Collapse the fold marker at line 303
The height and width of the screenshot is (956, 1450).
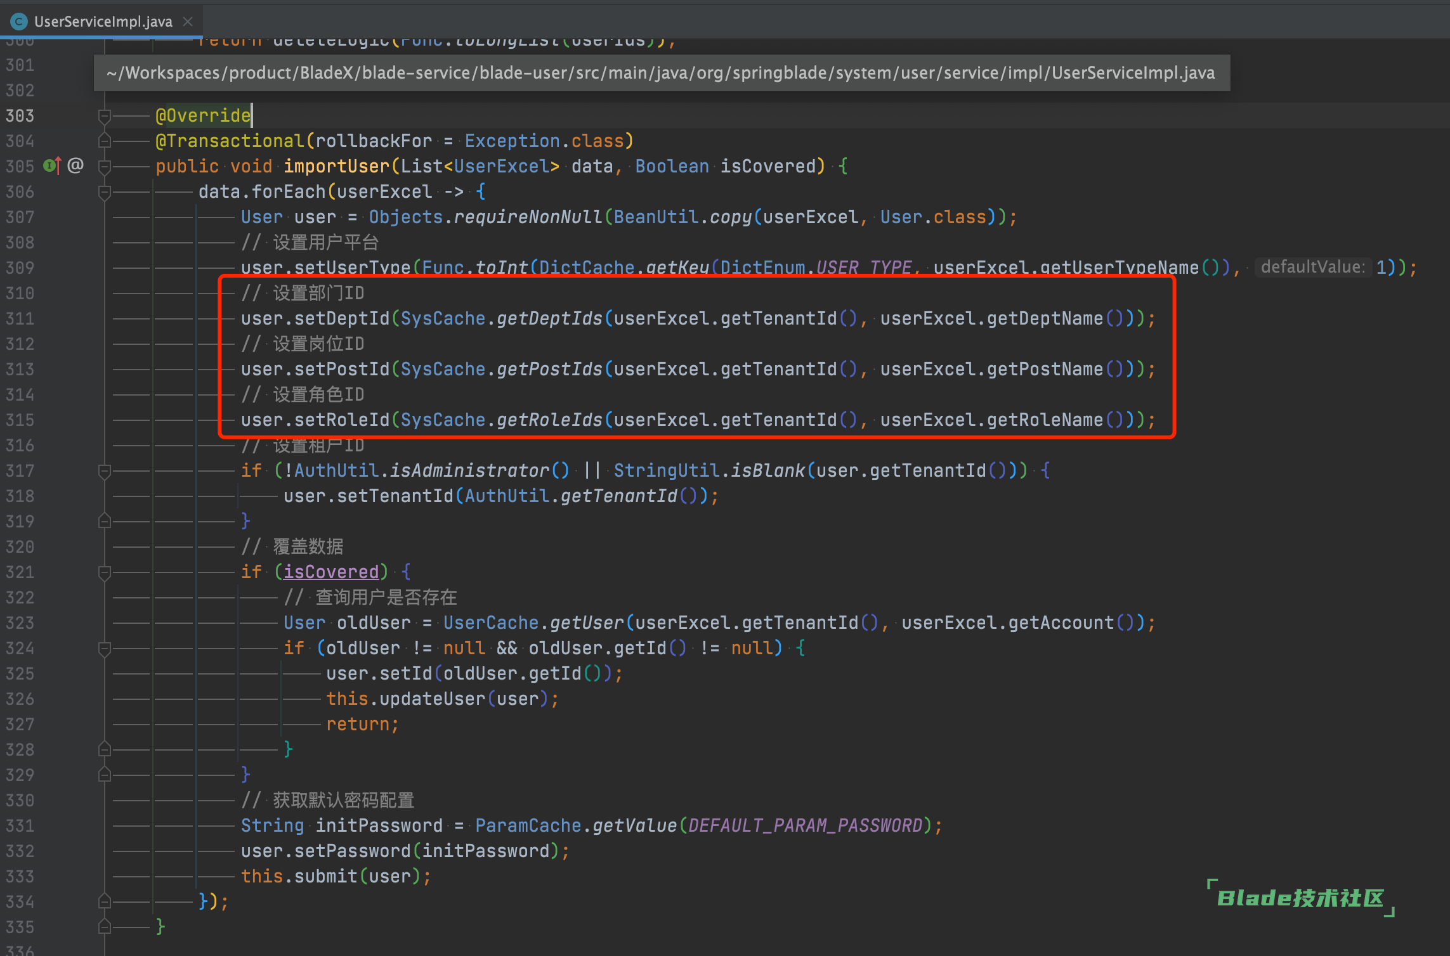coord(105,115)
